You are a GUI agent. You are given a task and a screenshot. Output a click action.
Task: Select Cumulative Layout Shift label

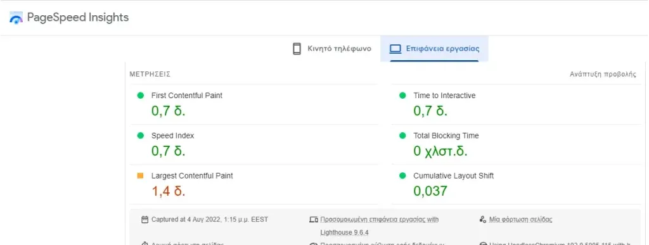coord(454,175)
